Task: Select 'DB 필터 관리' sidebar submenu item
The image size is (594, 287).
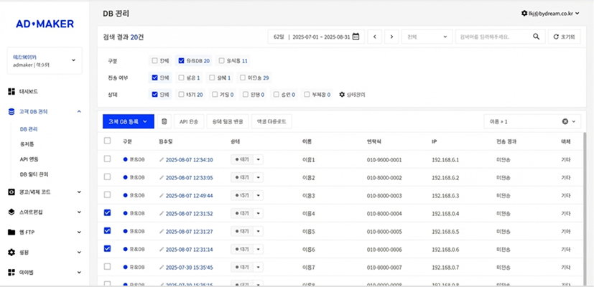Action: point(34,174)
